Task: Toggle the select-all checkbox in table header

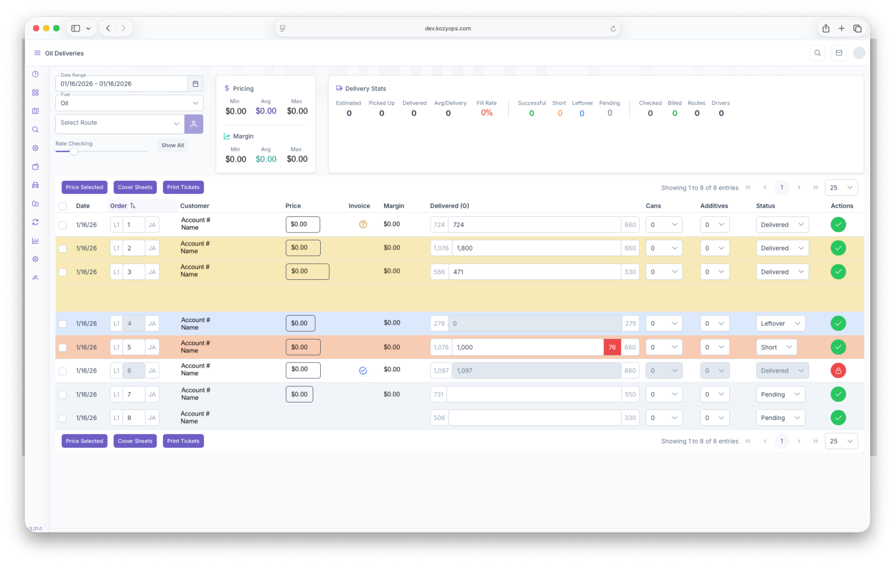Action: (x=63, y=206)
